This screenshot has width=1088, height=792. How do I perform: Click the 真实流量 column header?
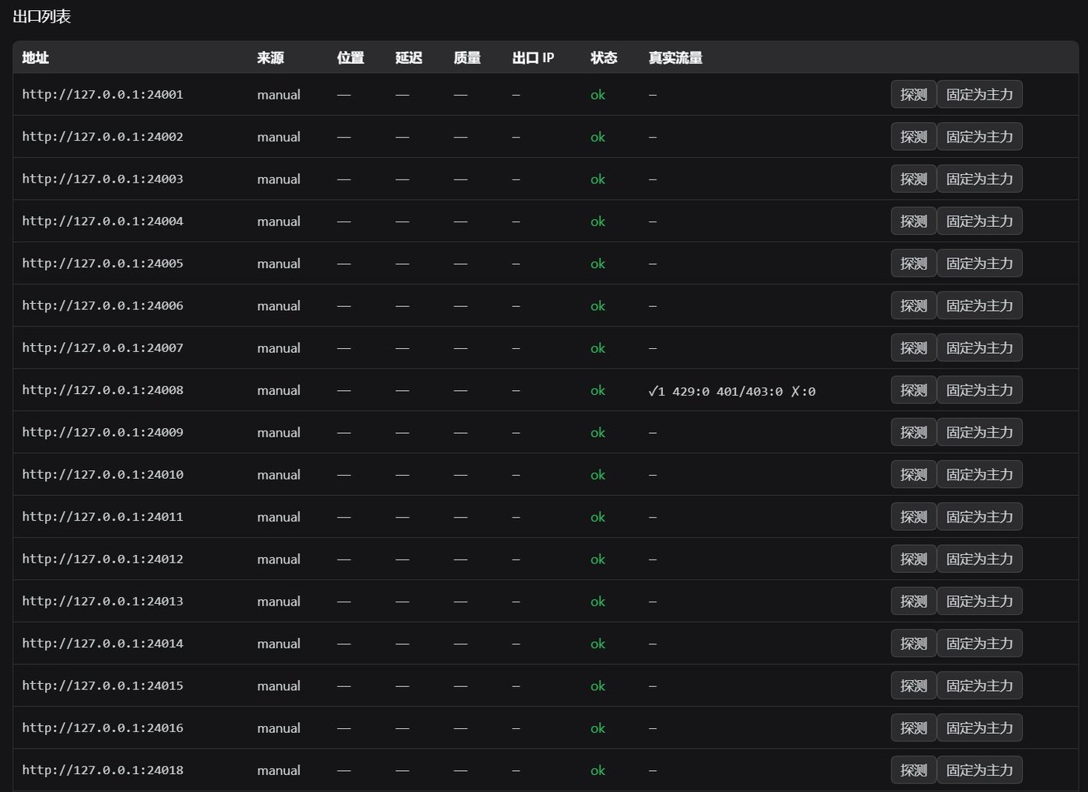click(x=675, y=58)
